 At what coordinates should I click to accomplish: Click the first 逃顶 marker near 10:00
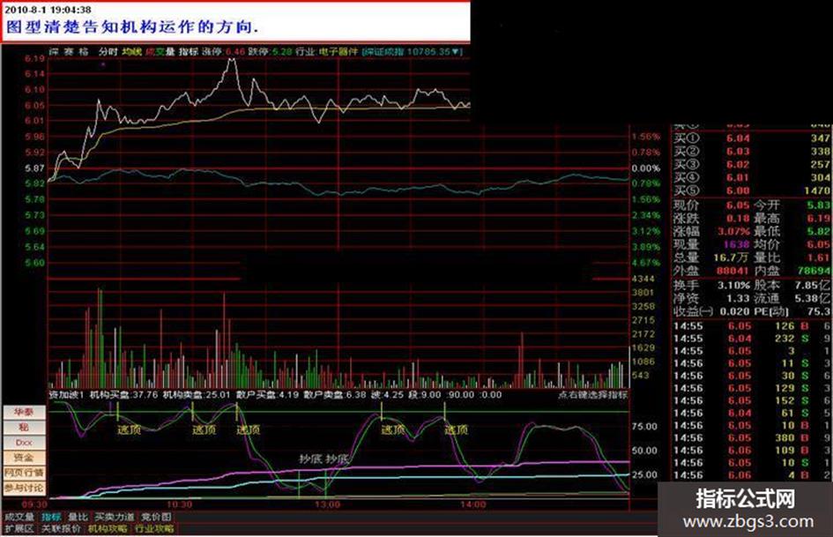tap(129, 429)
